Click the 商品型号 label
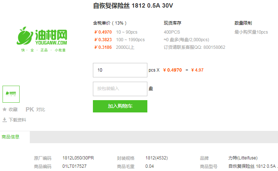This screenshot has width=278, height=171. coord(209,166)
